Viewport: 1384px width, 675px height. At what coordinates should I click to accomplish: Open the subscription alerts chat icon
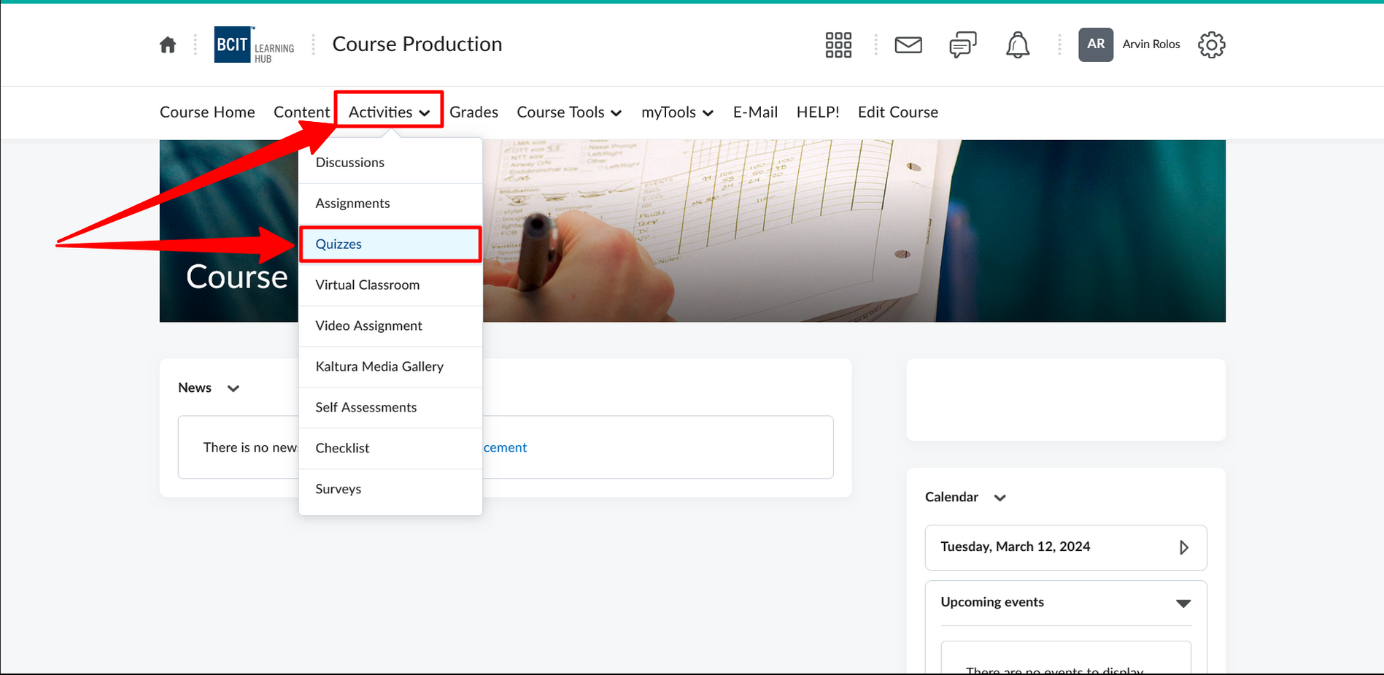click(x=962, y=45)
